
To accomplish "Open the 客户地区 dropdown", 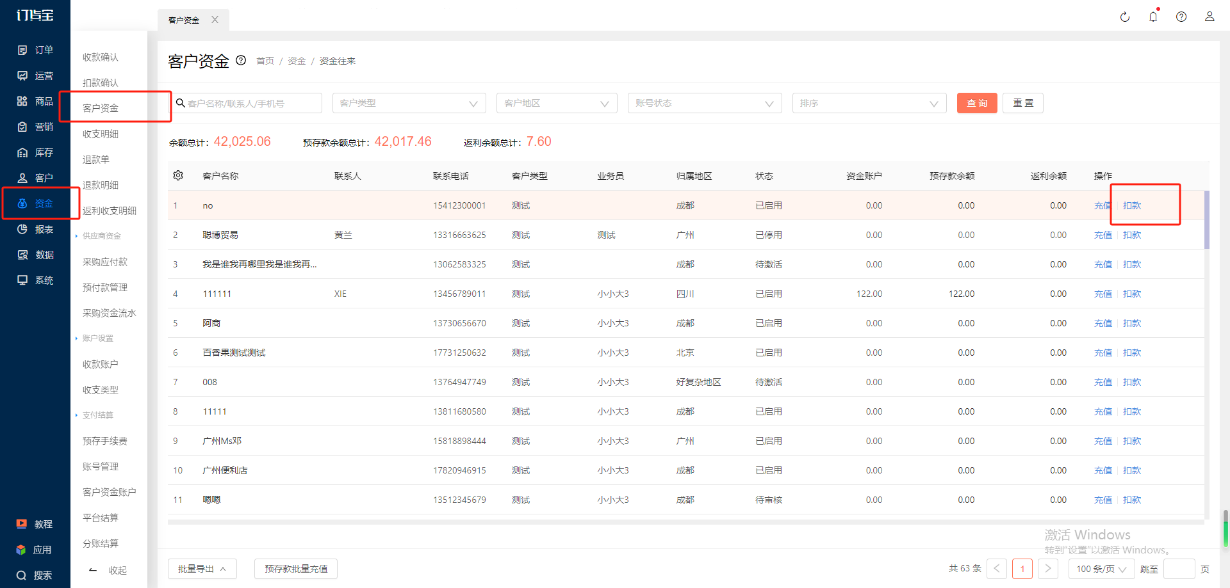I will click(557, 103).
